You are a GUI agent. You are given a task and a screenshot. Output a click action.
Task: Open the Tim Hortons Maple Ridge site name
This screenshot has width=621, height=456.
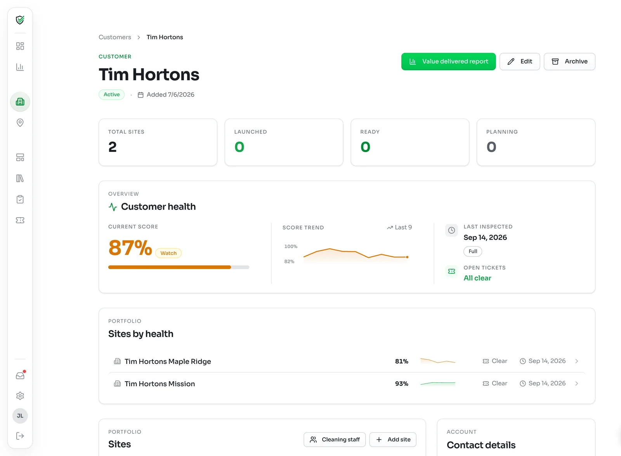tap(168, 361)
